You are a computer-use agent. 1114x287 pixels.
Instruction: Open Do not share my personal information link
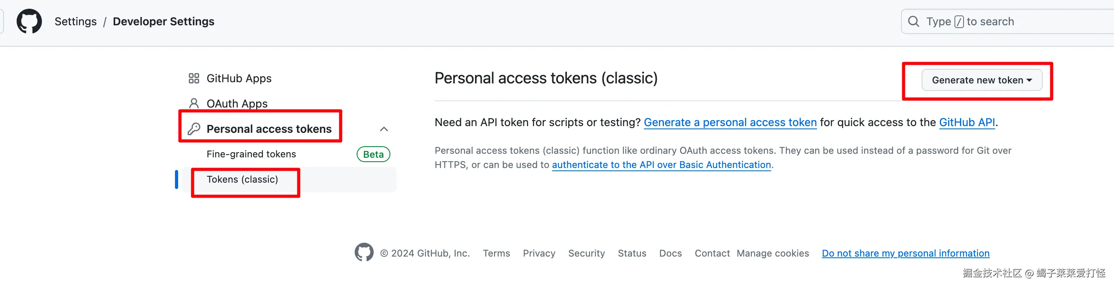(905, 253)
